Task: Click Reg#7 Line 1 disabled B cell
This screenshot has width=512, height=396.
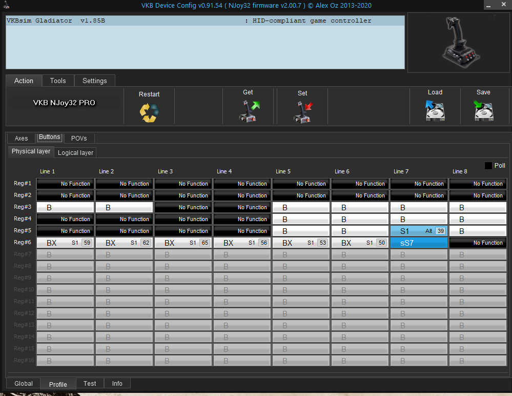Action: (65, 254)
